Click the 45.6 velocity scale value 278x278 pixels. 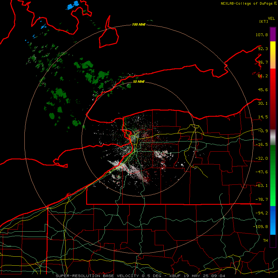click(x=263, y=90)
